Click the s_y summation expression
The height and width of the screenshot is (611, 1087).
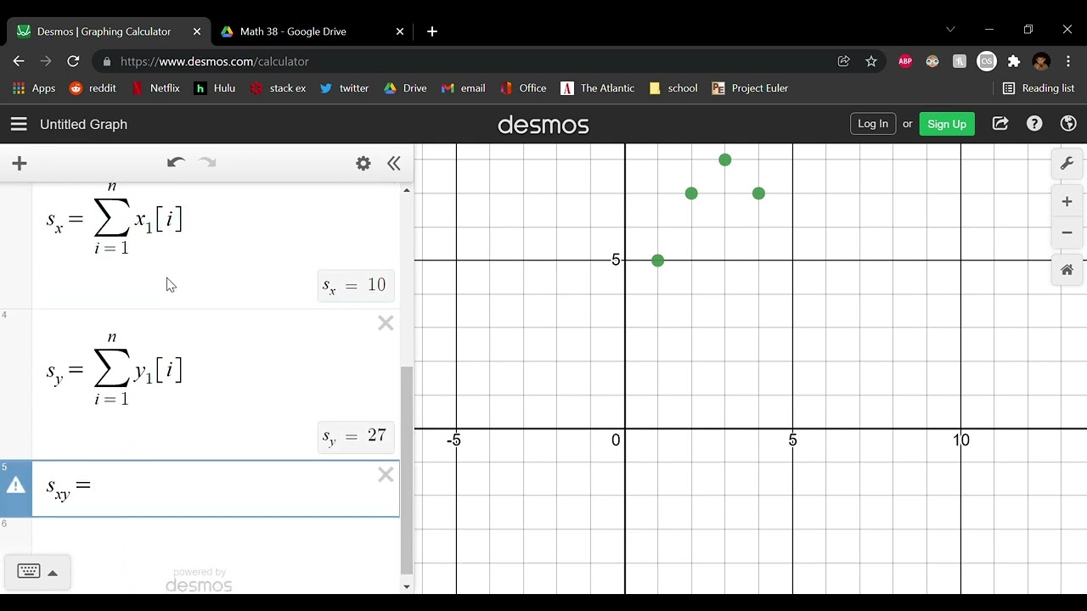coord(114,370)
